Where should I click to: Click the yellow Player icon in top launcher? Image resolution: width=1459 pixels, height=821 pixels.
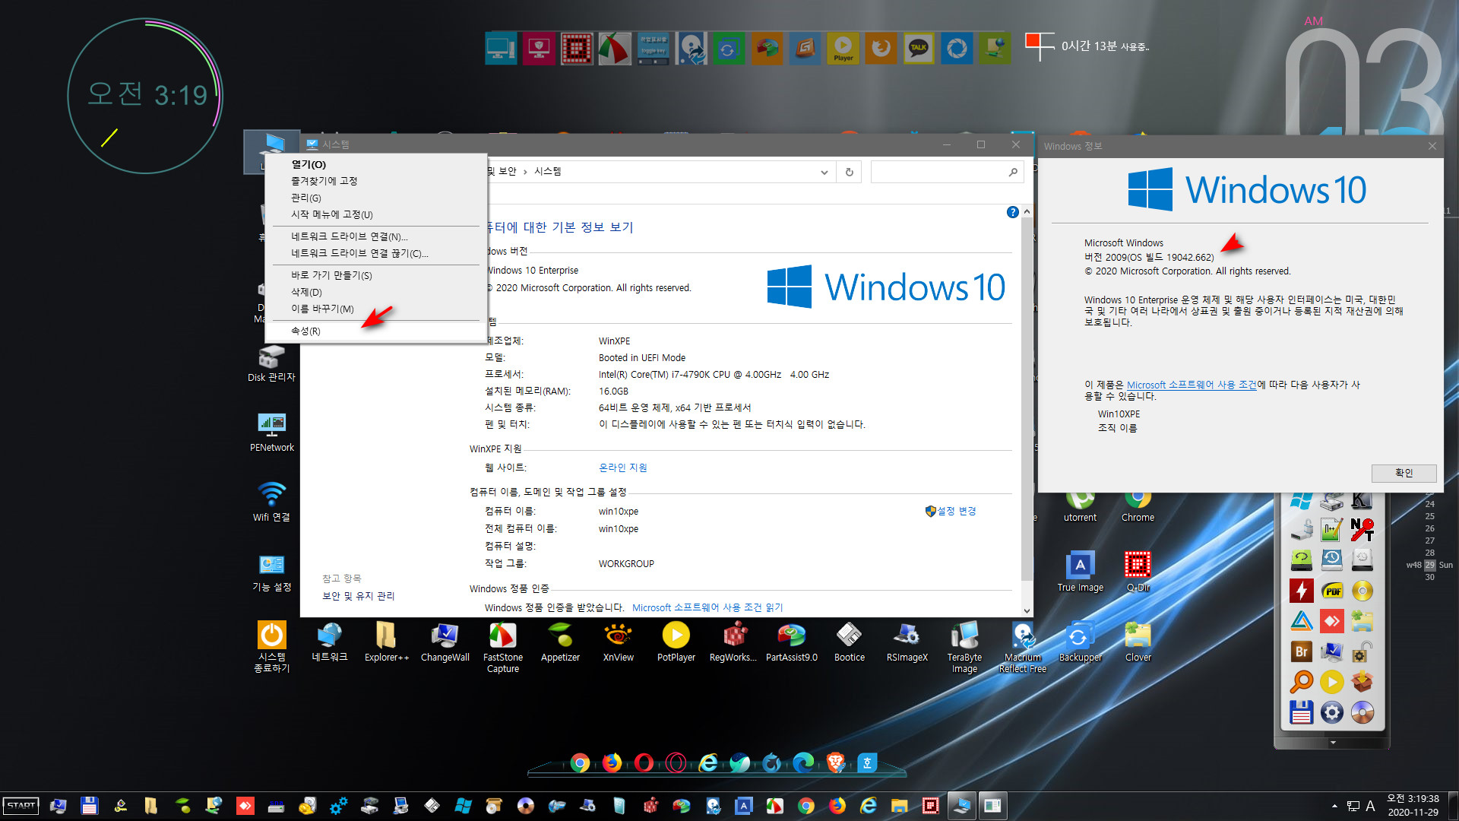coord(843,49)
